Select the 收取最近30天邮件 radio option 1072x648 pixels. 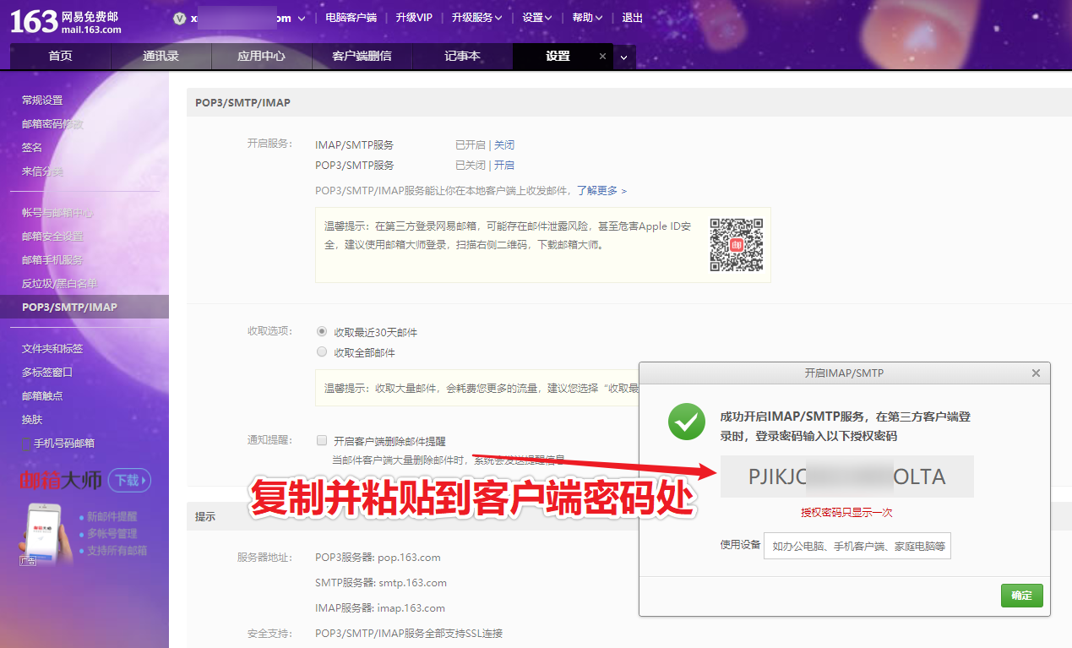click(321, 332)
